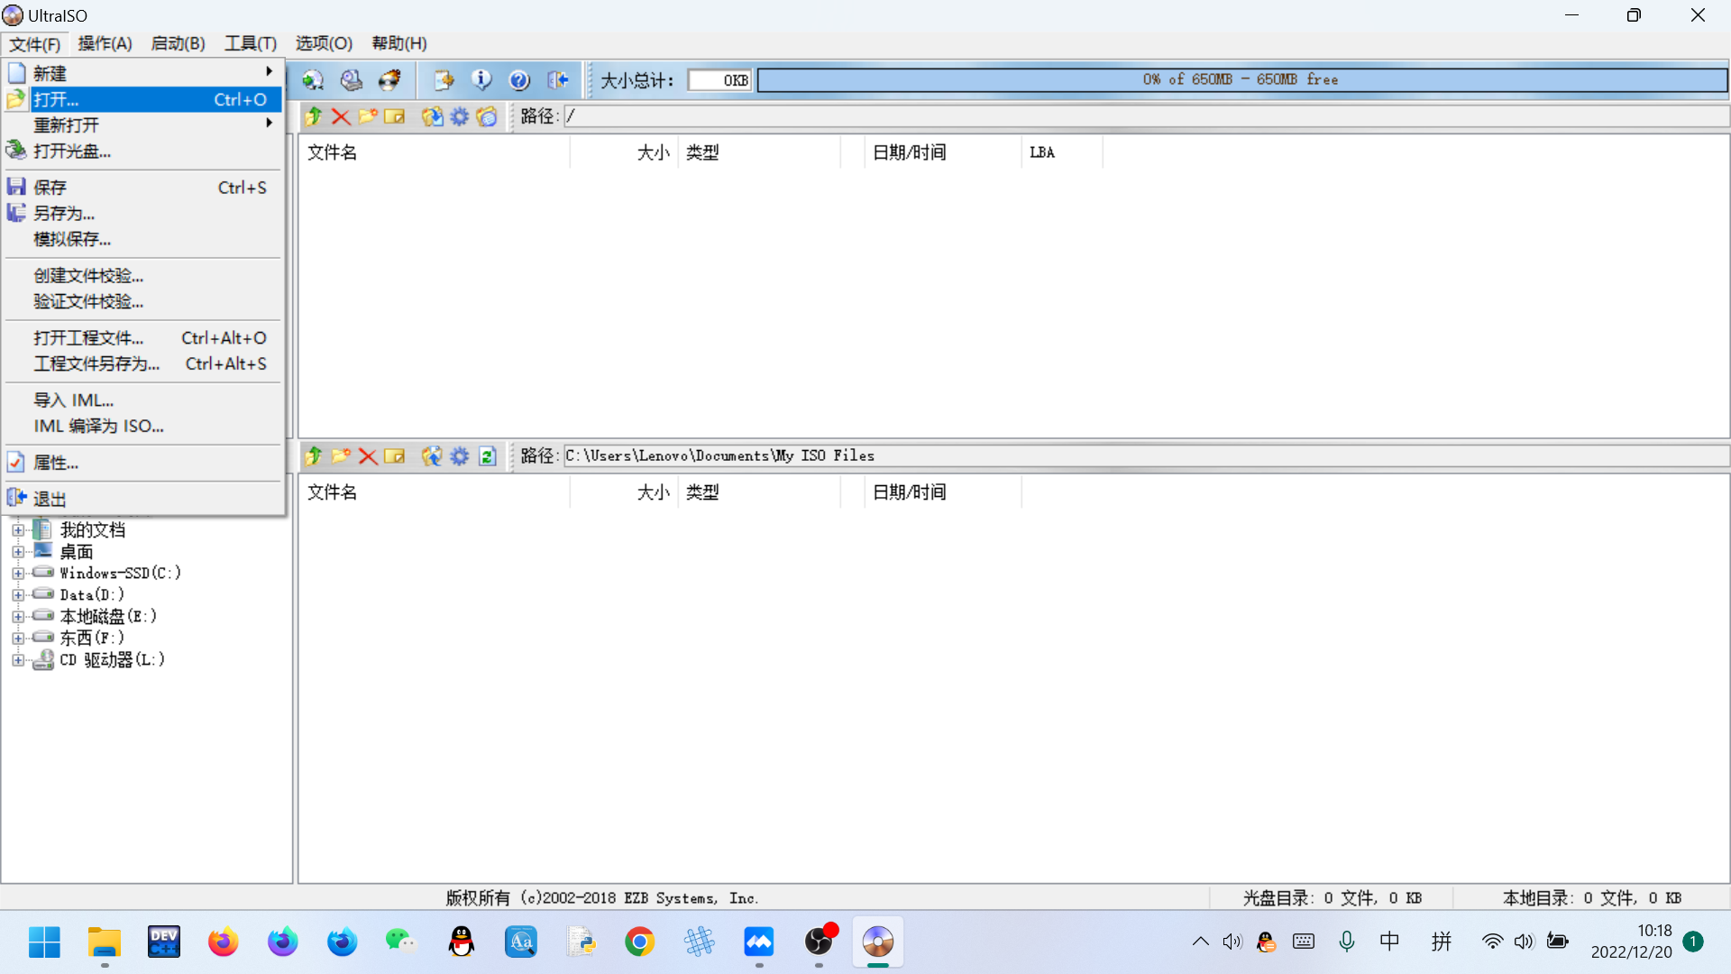Click 属性... entry in file menu
Screen dimensions: 1731x974
[56, 463]
